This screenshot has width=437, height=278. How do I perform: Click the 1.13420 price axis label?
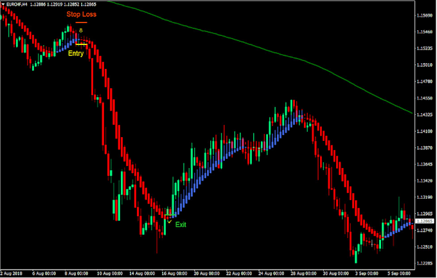coord(424,181)
